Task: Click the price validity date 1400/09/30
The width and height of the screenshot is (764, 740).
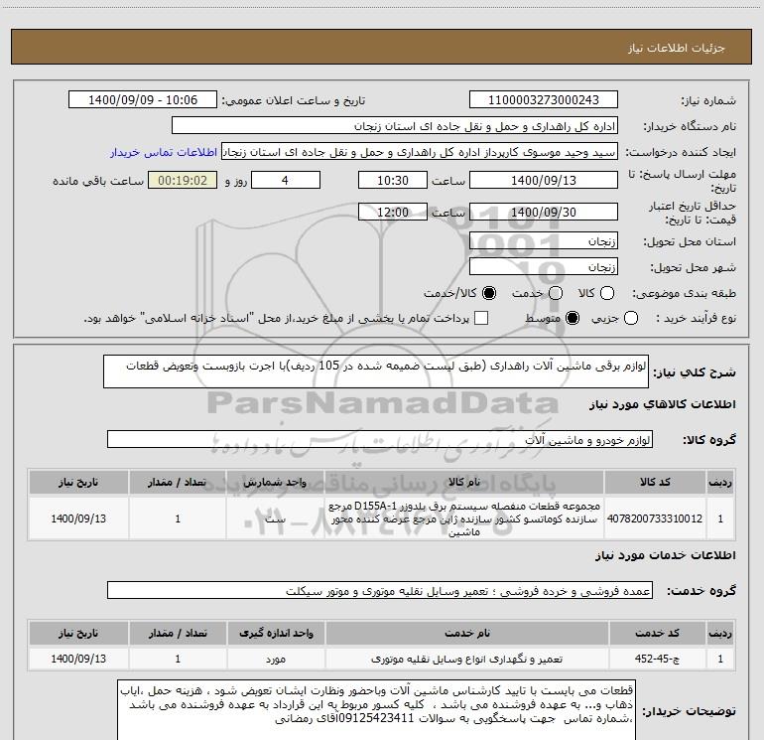Action: [x=544, y=213]
